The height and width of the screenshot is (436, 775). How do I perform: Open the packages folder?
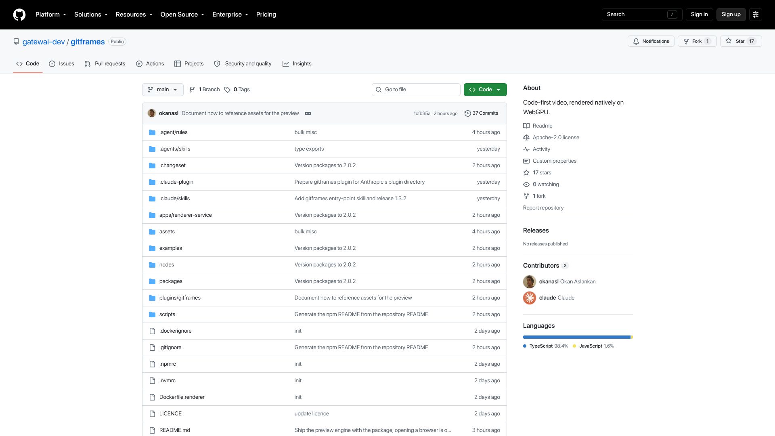click(x=171, y=281)
